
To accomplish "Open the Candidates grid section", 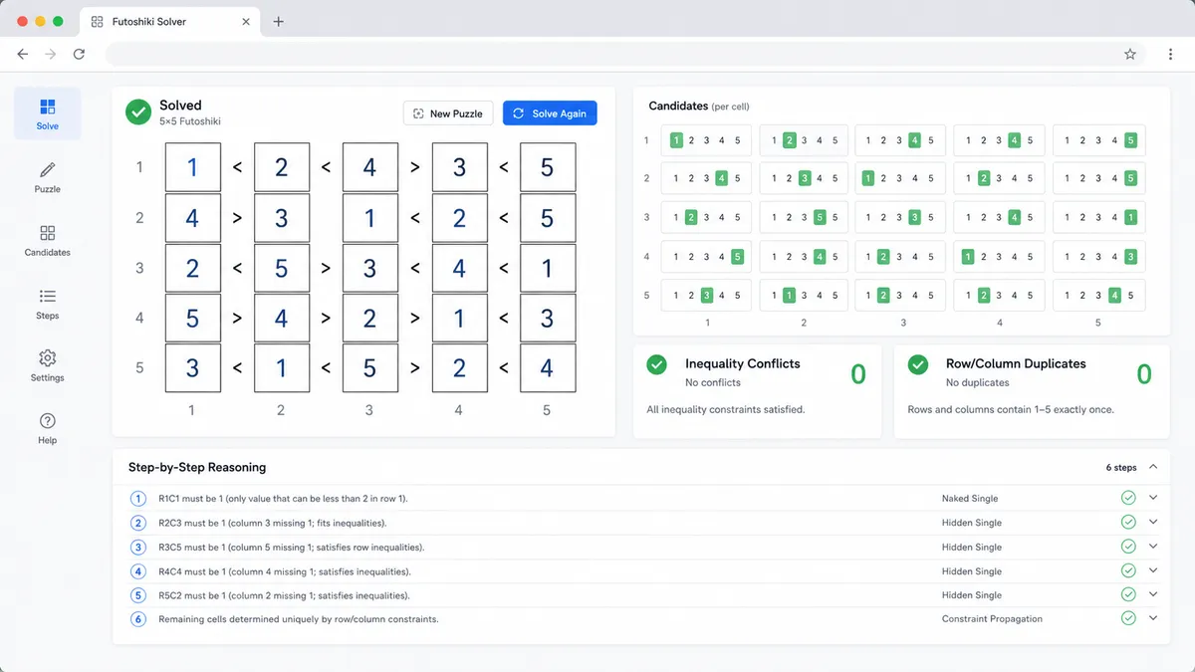I will click(x=48, y=240).
